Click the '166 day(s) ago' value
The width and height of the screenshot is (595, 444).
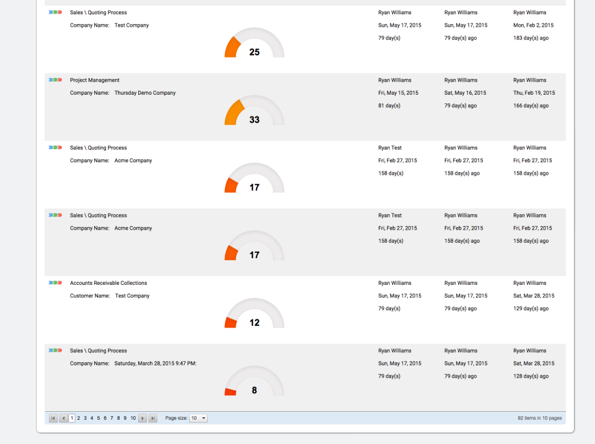tap(531, 106)
